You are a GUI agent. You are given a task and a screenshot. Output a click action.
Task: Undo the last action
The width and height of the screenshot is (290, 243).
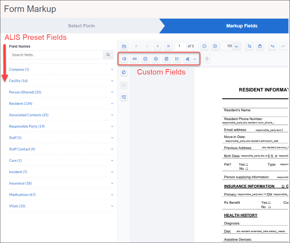(272, 46)
